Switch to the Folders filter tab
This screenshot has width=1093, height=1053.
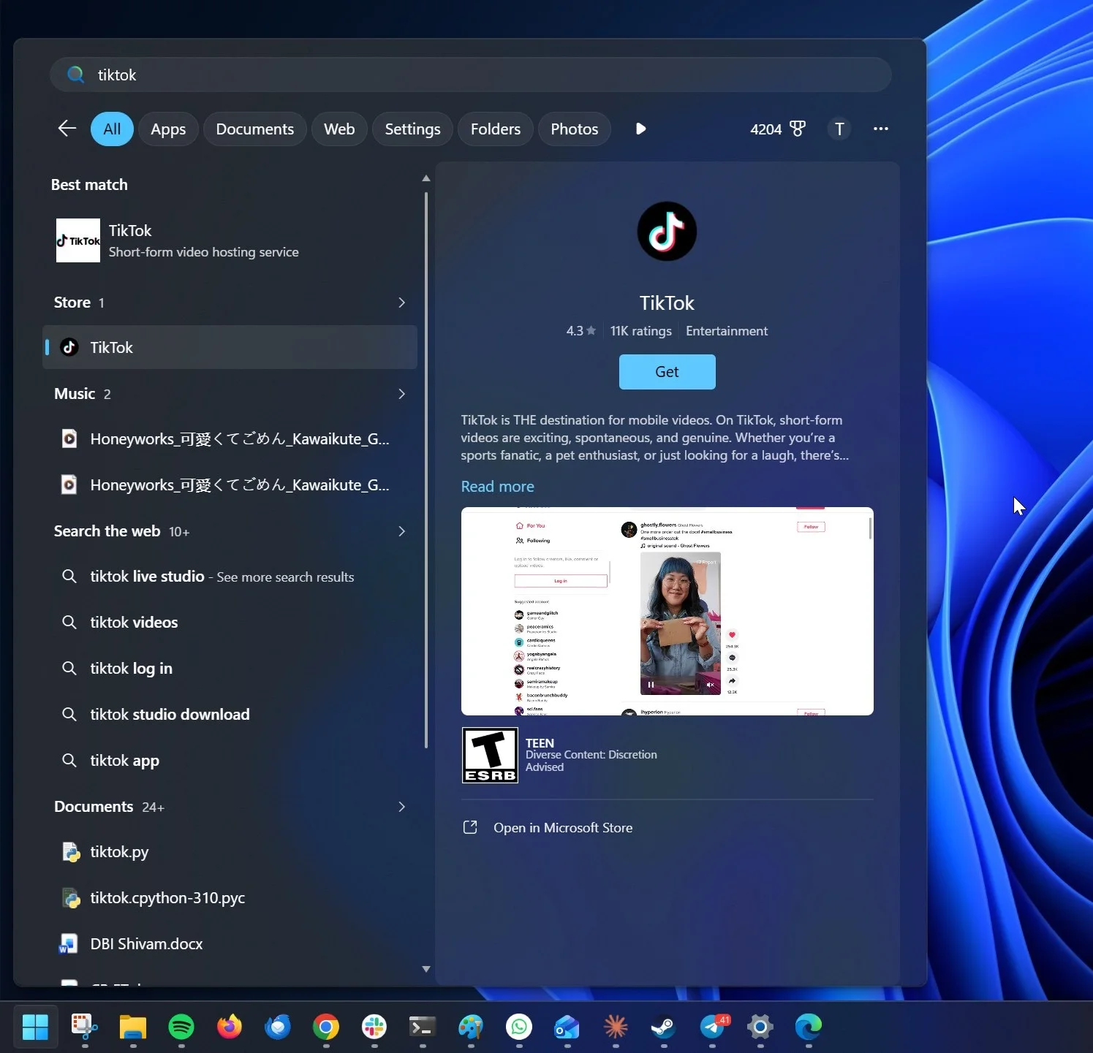496,129
